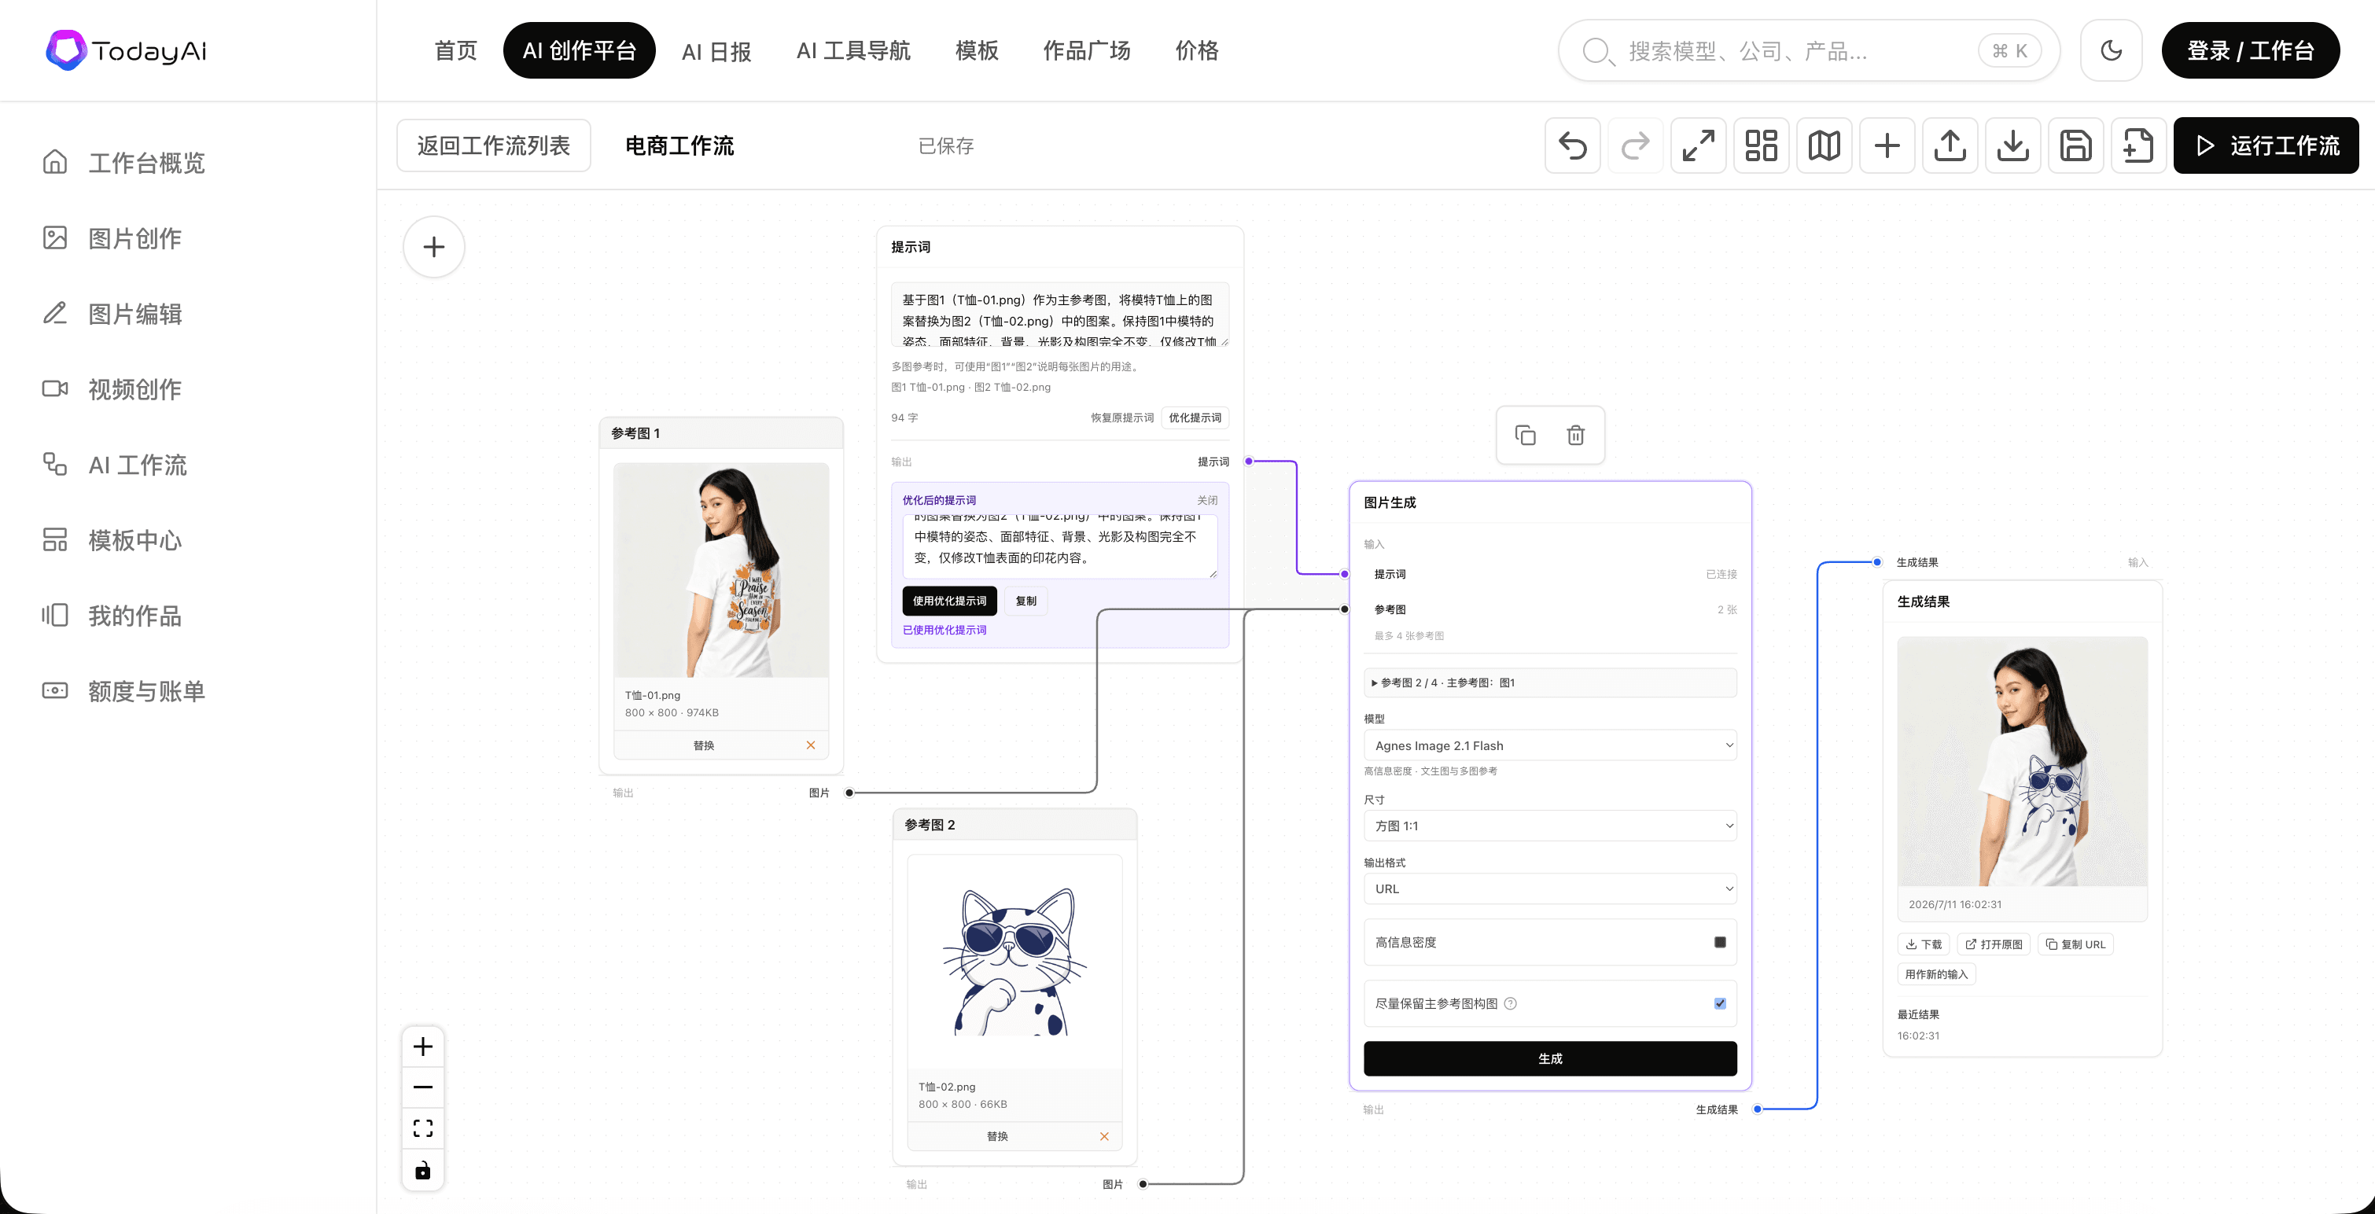This screenshot has width=2375, height=1214.
Task: Click the plus icon in top toolbar
Action: point(1887,145)
